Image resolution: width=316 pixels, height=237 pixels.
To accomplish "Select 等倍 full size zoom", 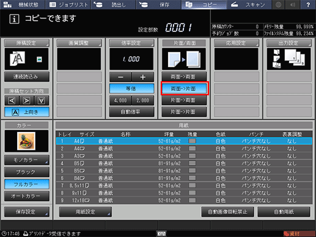I will click(x=131, y=89).
